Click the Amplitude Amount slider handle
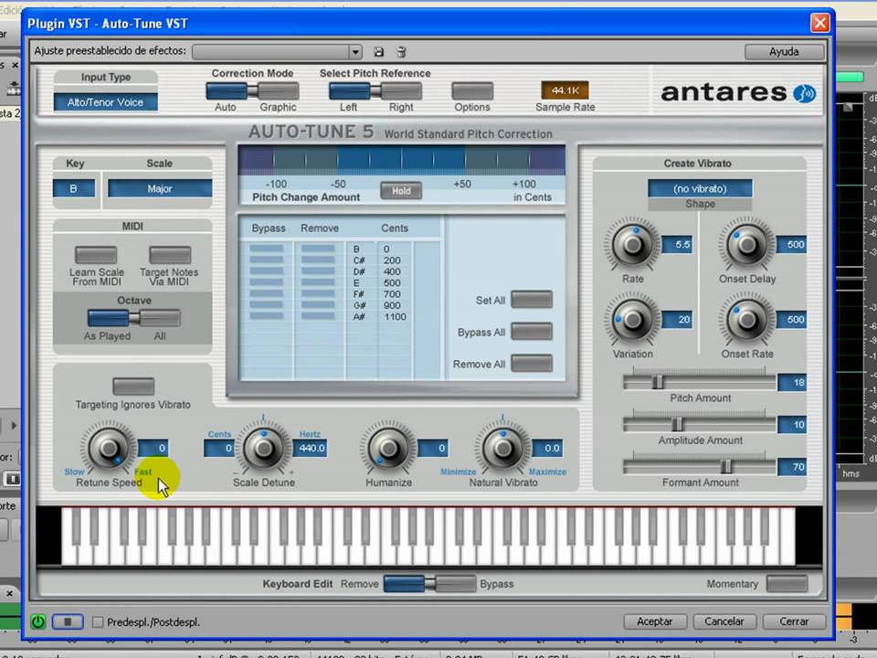877x658 pixels. [x=677, y=423]
